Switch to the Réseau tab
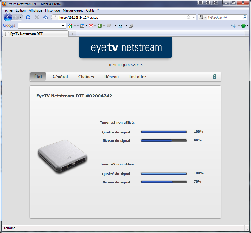Image resolution: width=251 pixels, height=233 pixels. pyautogui.click(x=111, y=77)
